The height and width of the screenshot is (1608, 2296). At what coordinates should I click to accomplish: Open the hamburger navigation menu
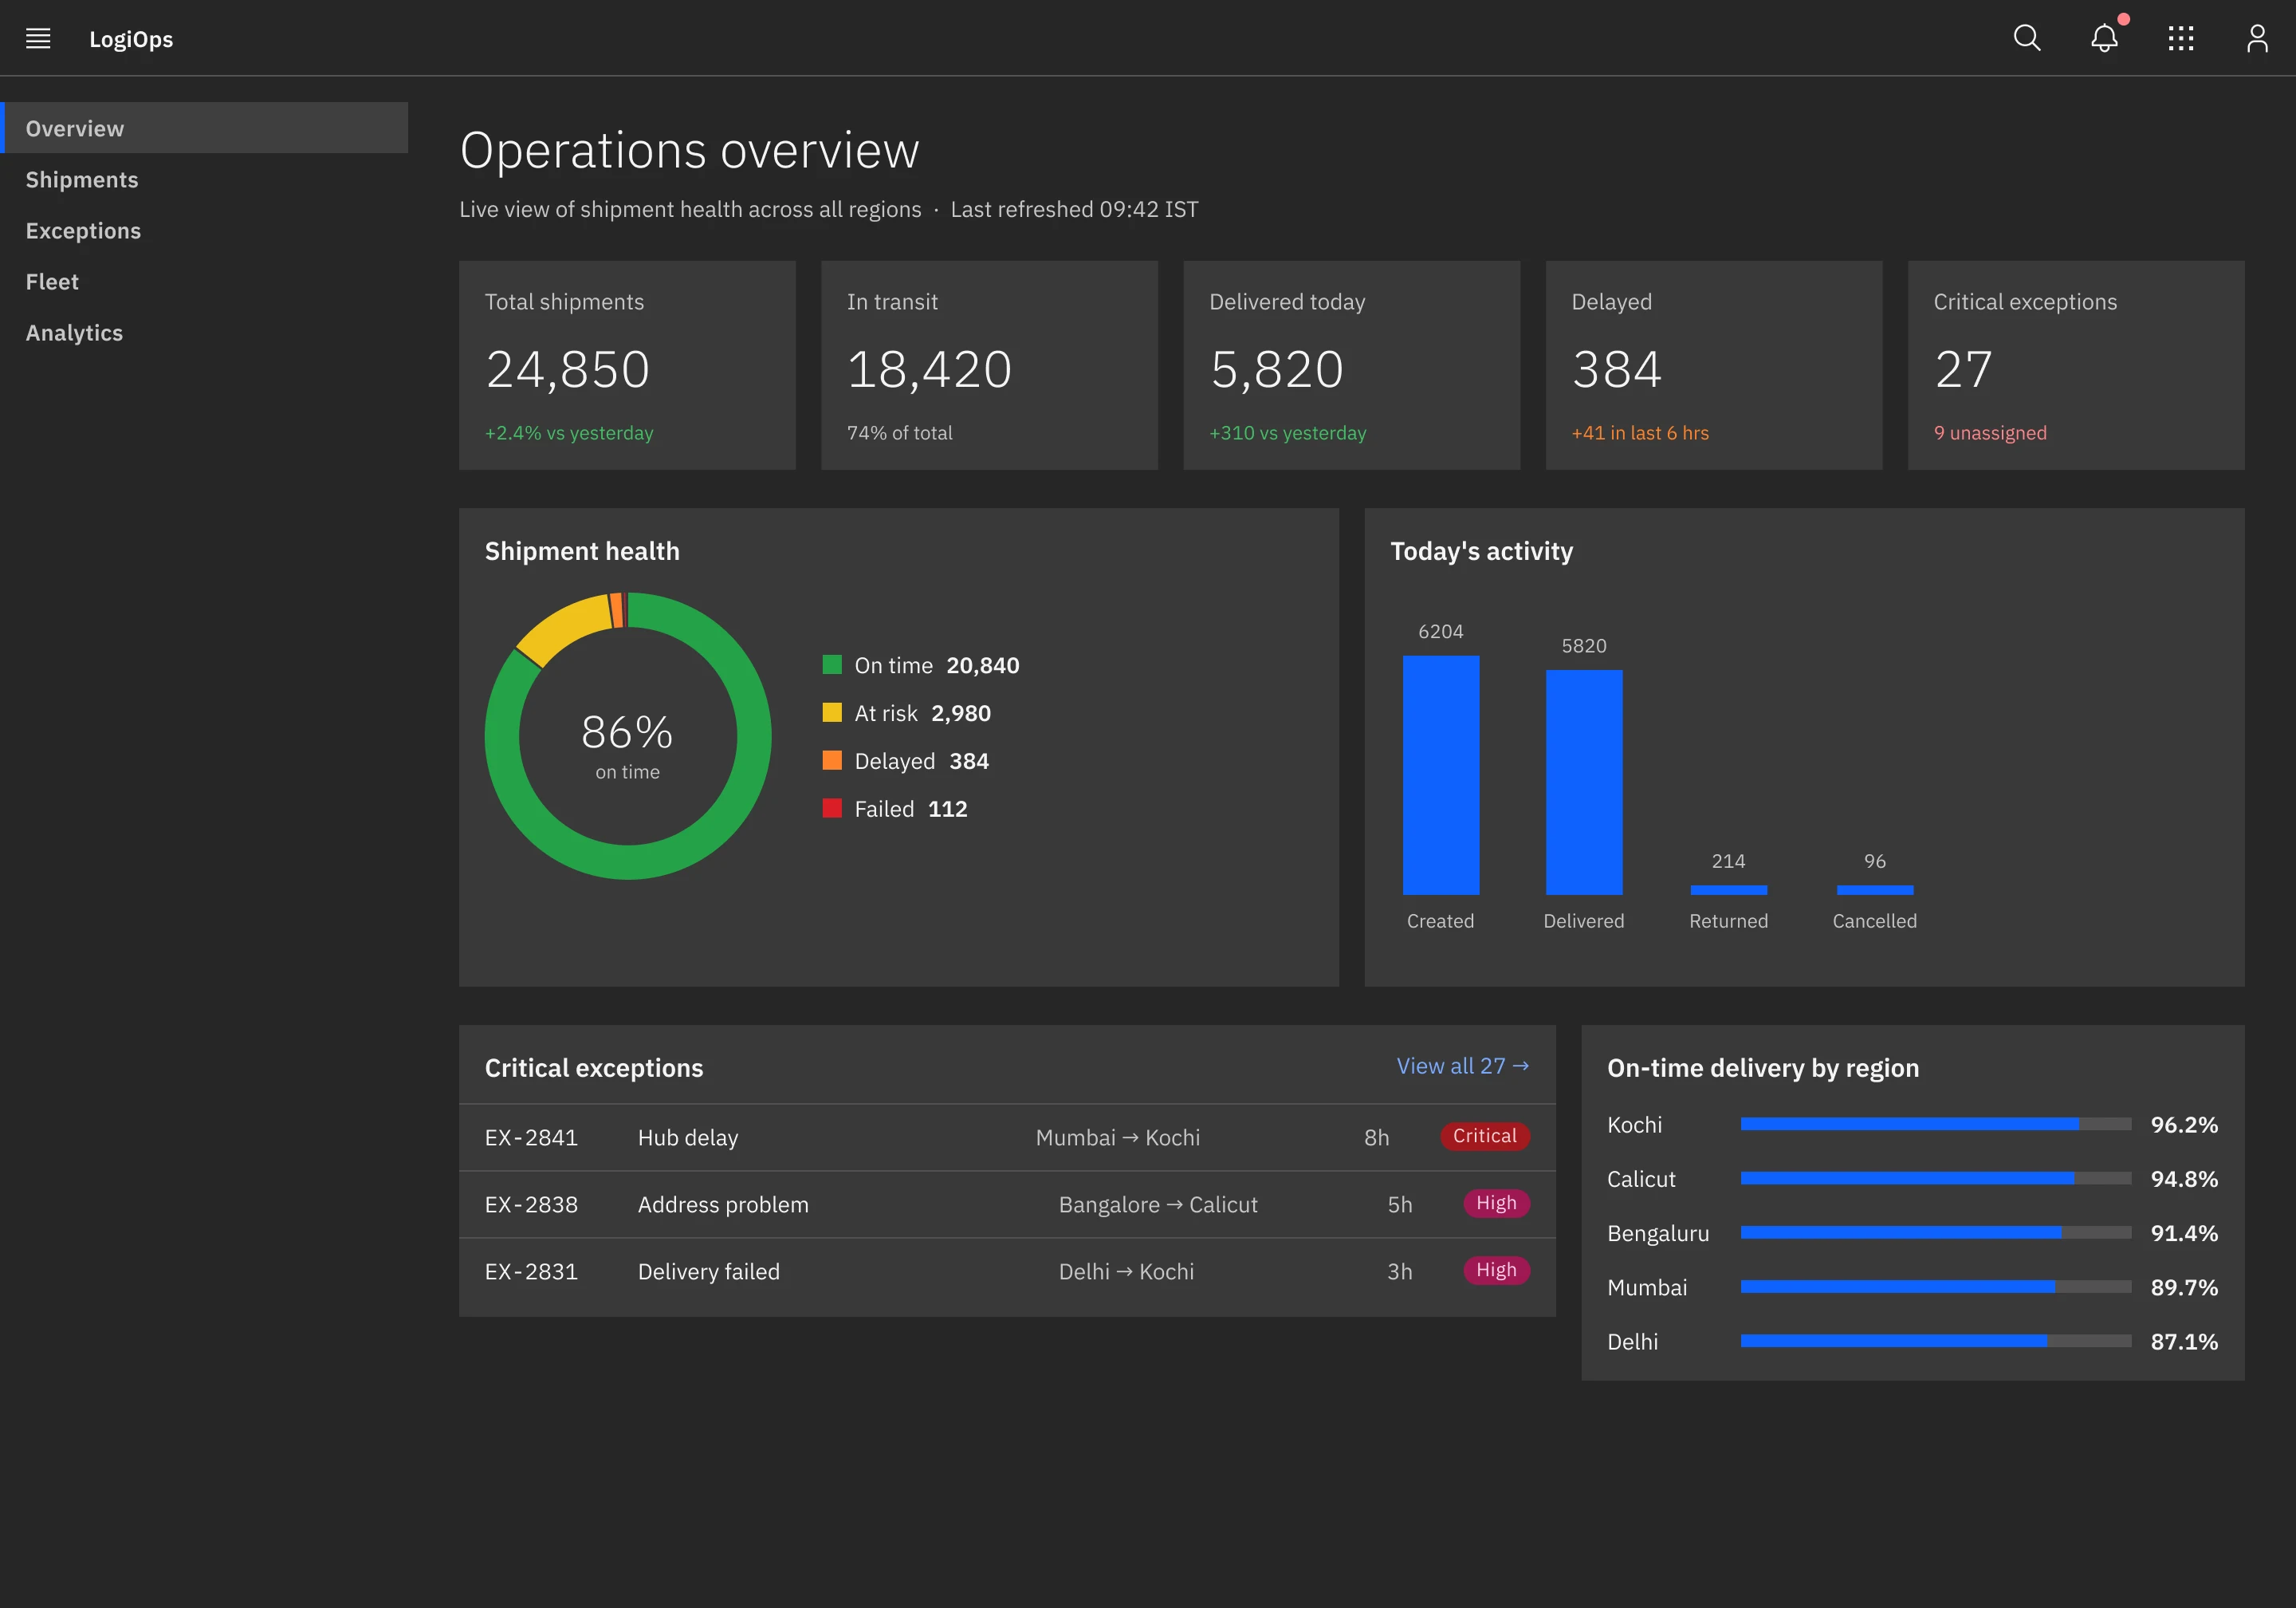coord(38,38)
